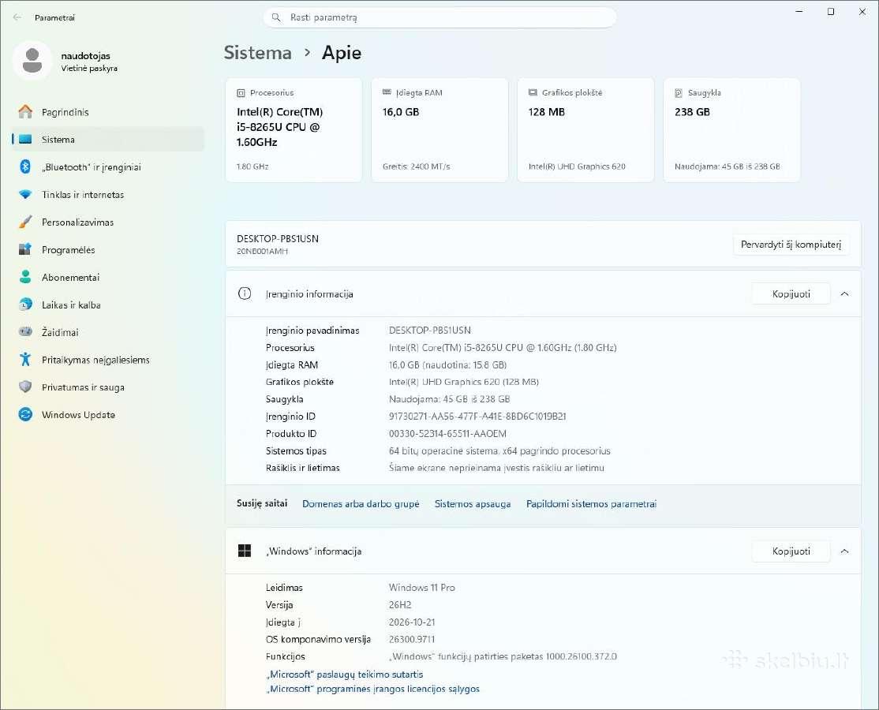Click the info icon beside Įrenginio informacija
The width and height of the screenshot is (879, 710).
point(245,293)
